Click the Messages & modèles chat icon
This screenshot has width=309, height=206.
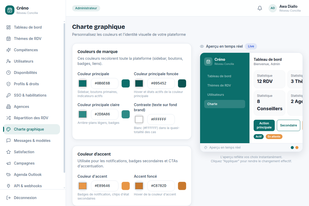click(x=8, y=141)
